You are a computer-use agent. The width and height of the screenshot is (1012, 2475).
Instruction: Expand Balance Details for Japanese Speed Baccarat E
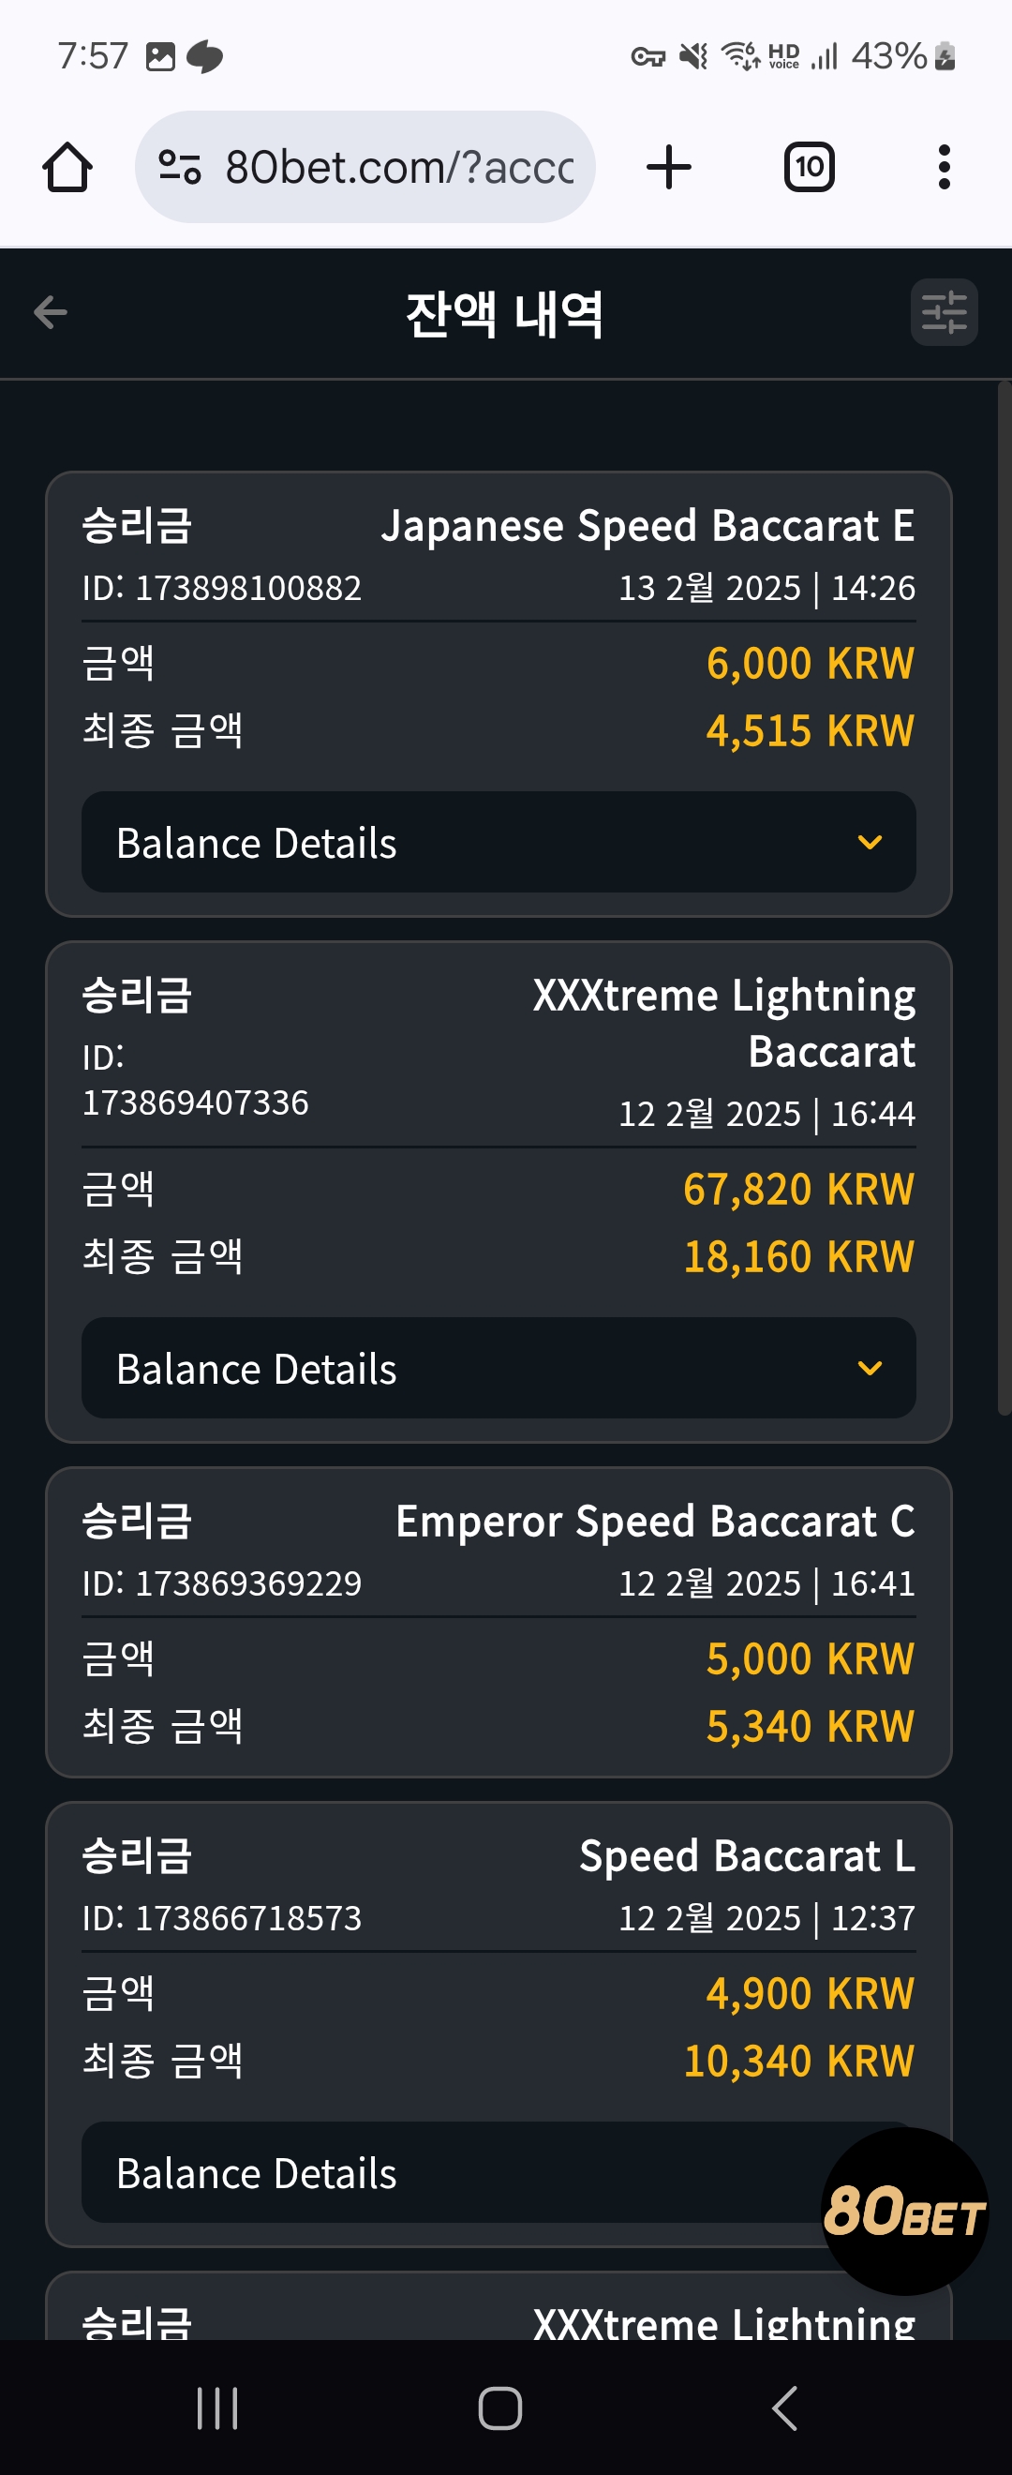(499, 842)
